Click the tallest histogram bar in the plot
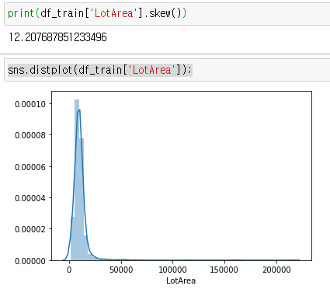Screen dimensions: 330x296 [x=77, y=180]
